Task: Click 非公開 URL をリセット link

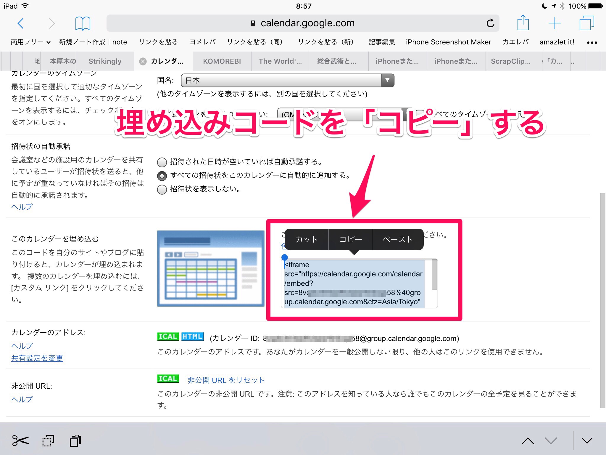Action: pyautogui.click(x=226, y=380)
